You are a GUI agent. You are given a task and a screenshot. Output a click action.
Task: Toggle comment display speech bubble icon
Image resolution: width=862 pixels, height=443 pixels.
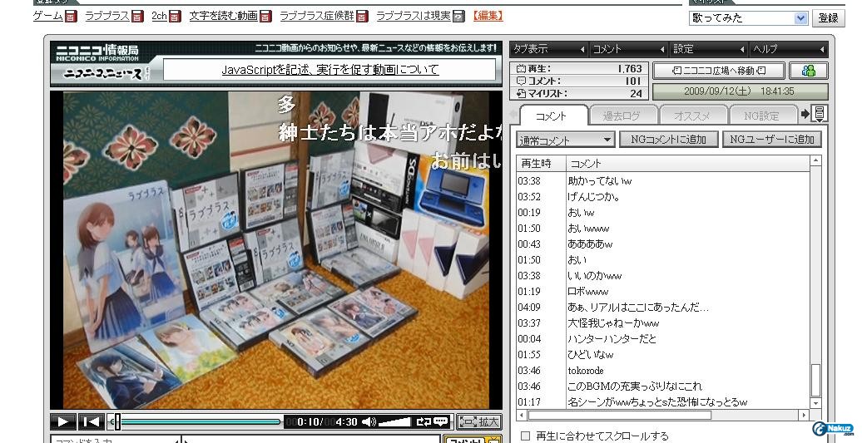[x=441, y=422]
